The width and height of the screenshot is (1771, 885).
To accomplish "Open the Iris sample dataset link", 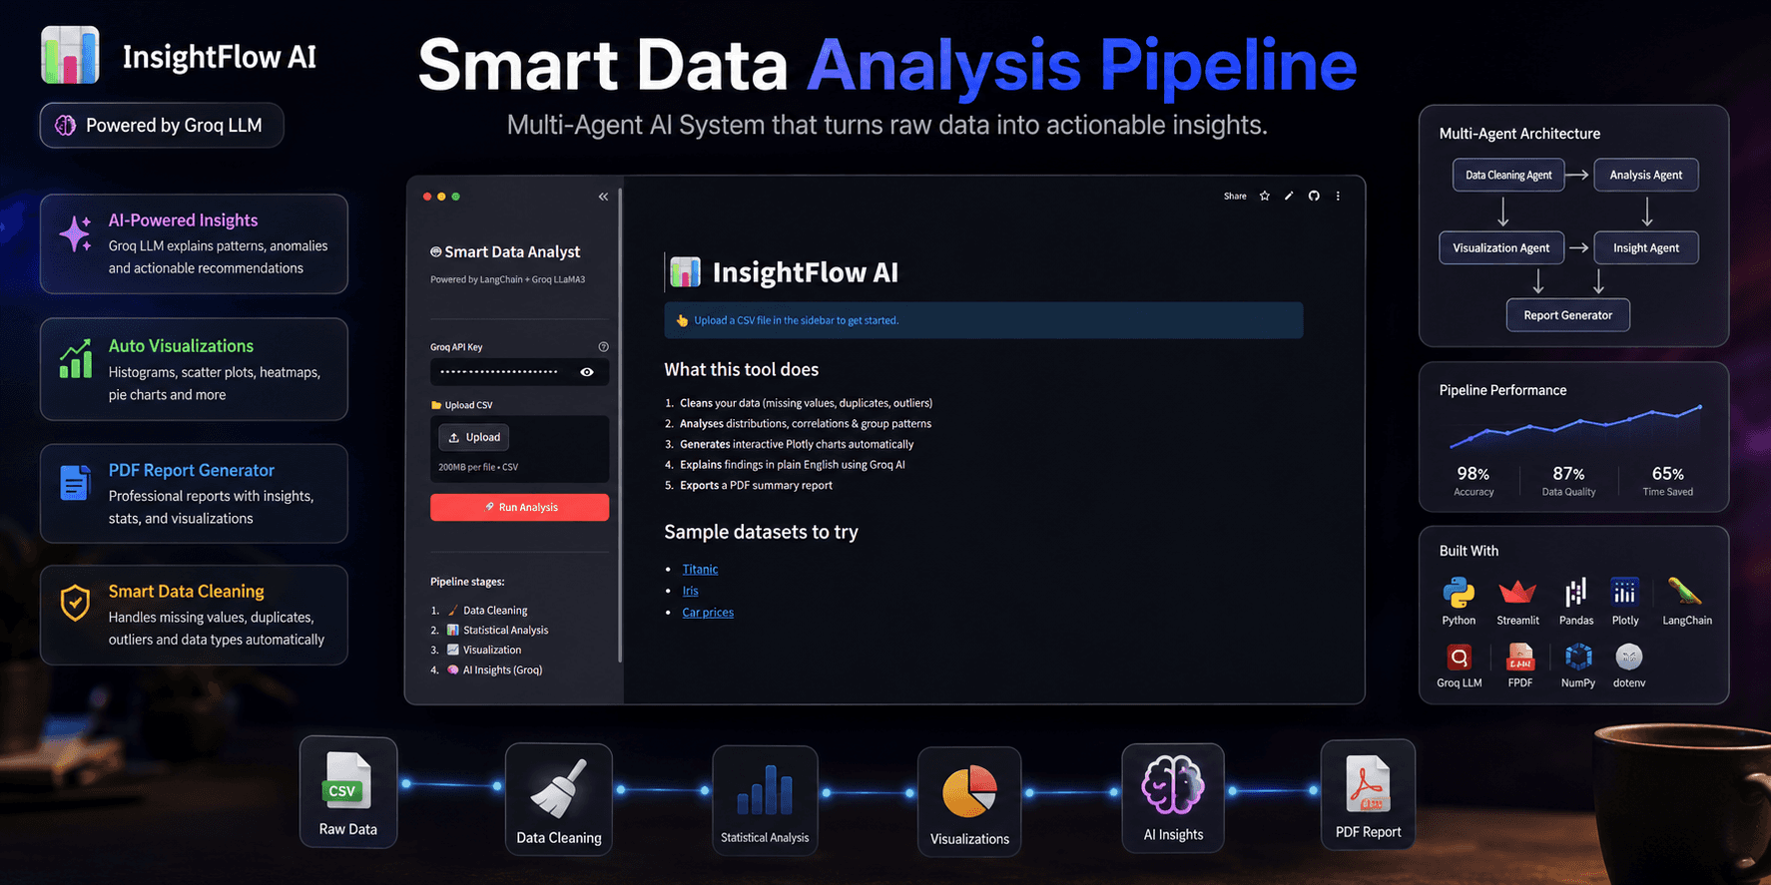I will tap(690, 591).
